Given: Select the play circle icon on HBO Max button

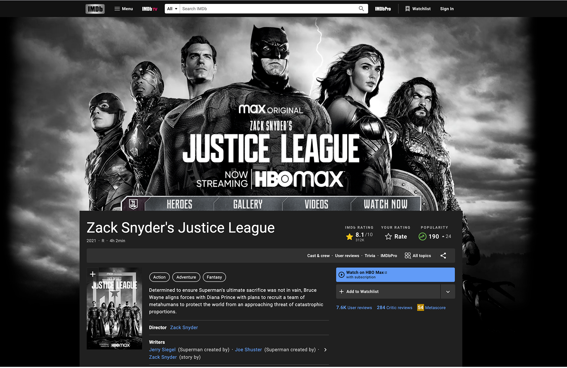Looking at the screenshot, I should [341, 275].
